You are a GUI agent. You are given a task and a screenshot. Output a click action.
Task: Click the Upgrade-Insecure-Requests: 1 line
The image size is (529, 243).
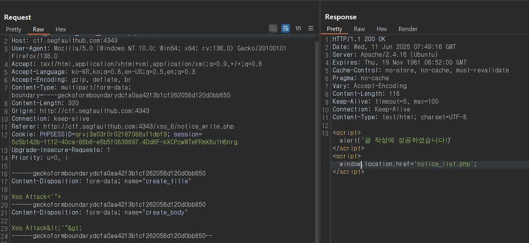[x=61, y=150]
